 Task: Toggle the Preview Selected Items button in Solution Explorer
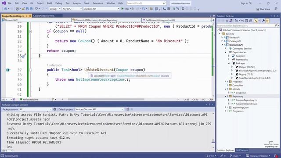click(x=267, y=21)
